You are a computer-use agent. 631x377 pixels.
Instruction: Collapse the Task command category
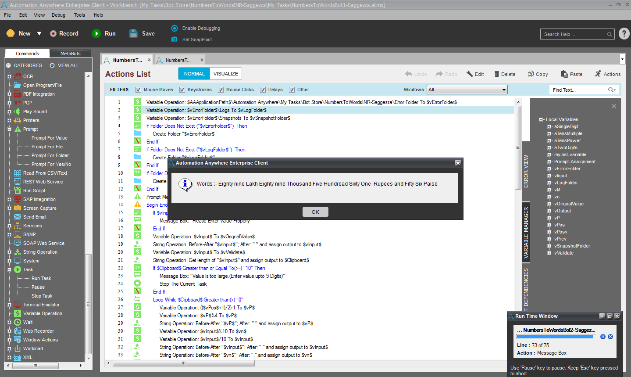(x=10, y=270)
